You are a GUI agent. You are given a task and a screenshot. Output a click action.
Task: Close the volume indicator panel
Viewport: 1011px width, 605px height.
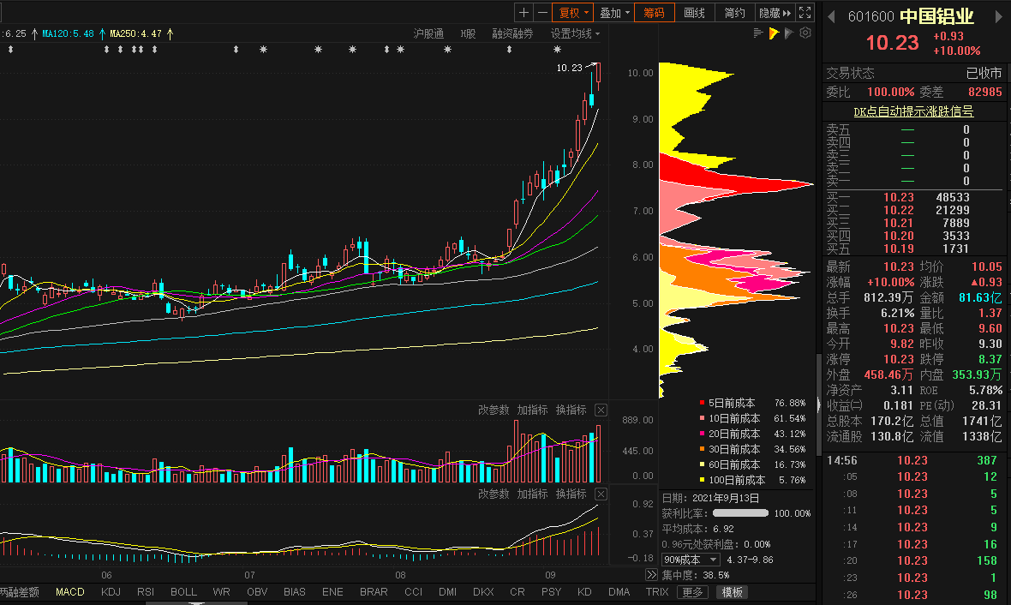coord(601,410)
